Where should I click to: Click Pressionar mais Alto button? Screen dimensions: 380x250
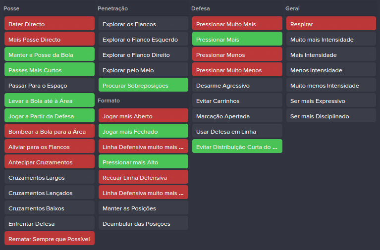coord(144,161)
